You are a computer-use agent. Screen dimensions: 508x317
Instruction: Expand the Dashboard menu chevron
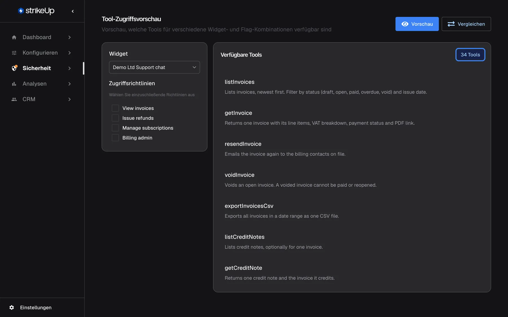click(69, 37)
